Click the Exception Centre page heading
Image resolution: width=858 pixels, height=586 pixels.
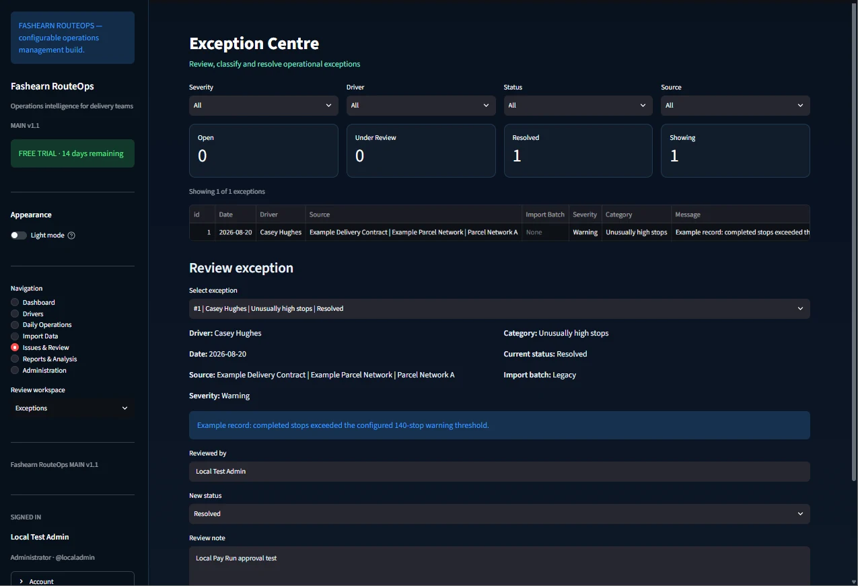tap(254, 44)
